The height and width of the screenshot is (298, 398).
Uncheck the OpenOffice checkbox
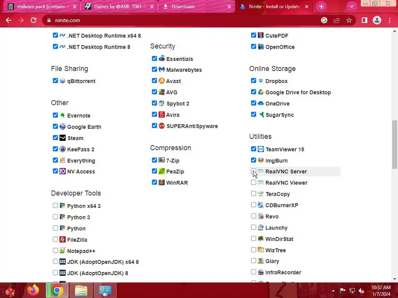tap(253, 47)
